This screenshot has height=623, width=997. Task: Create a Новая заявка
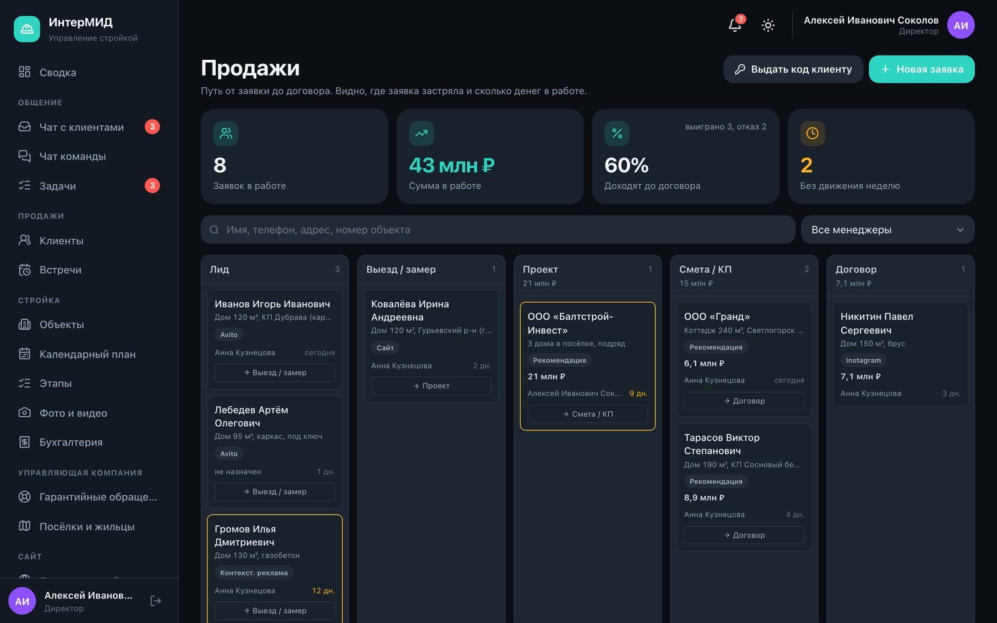pyautogui.click(x=922, y=69)
